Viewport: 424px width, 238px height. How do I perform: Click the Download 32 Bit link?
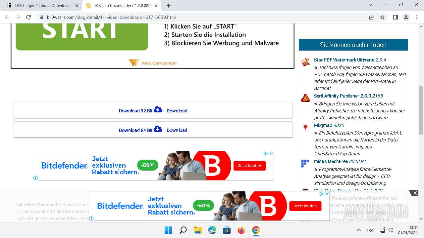pyautogui.click(x=135, y=111)
